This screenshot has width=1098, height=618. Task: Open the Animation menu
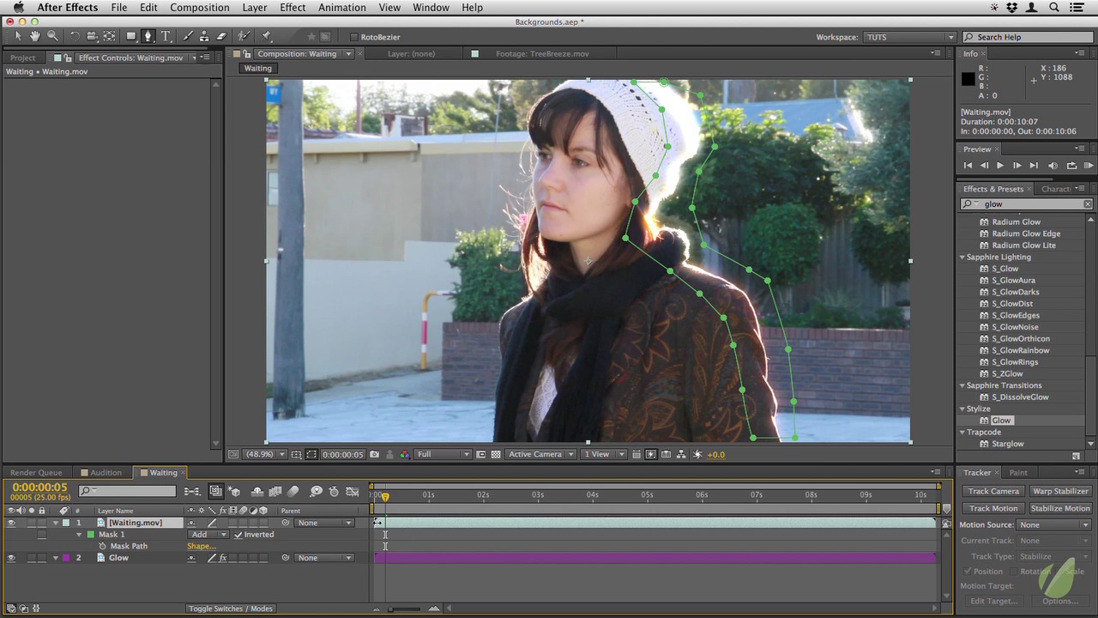342,8
